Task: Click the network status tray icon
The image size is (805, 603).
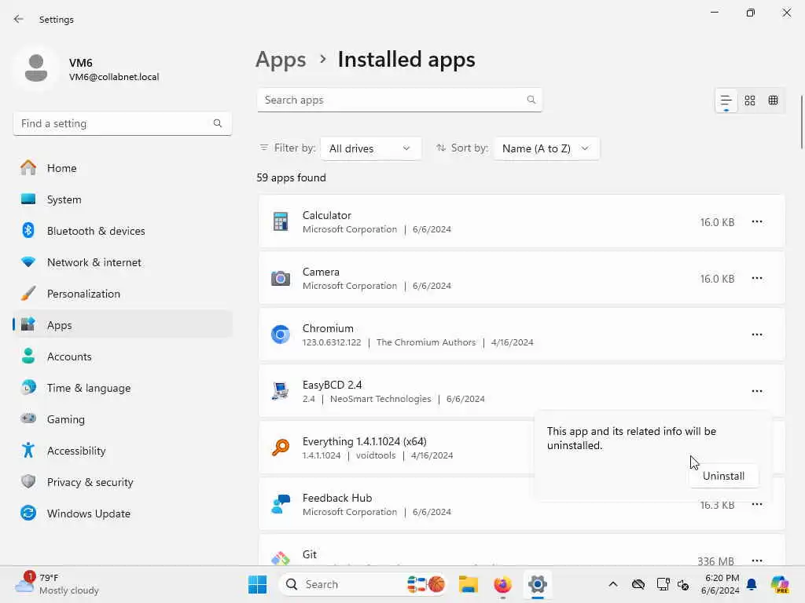Action: 663,584
